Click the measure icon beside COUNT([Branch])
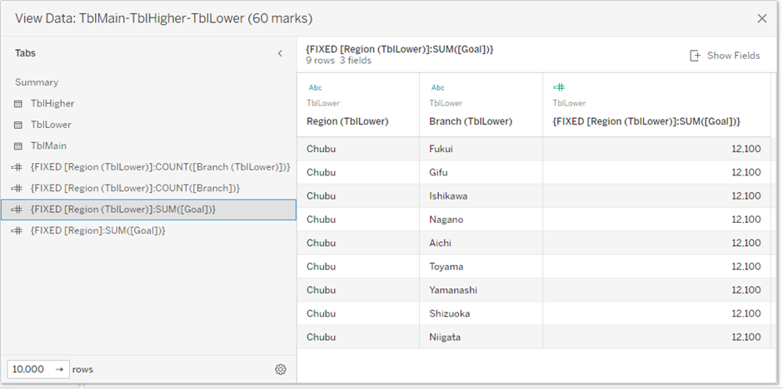The width and height of the screenshot is (783, 389). coord(17,189)
